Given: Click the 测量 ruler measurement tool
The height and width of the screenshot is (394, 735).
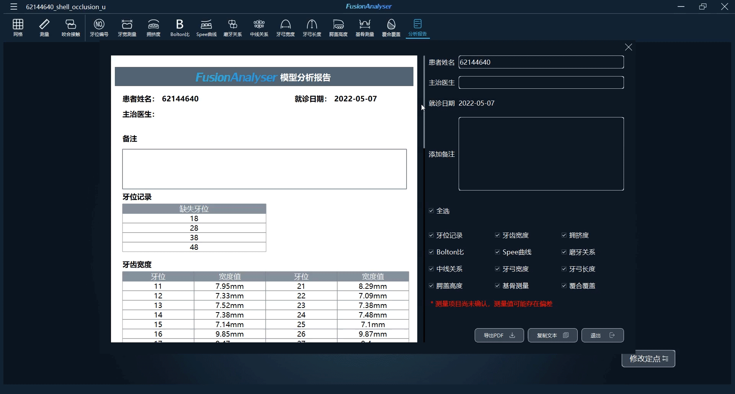Looking at the screenshot, I should pyautogui.click(x=44, y=28).
